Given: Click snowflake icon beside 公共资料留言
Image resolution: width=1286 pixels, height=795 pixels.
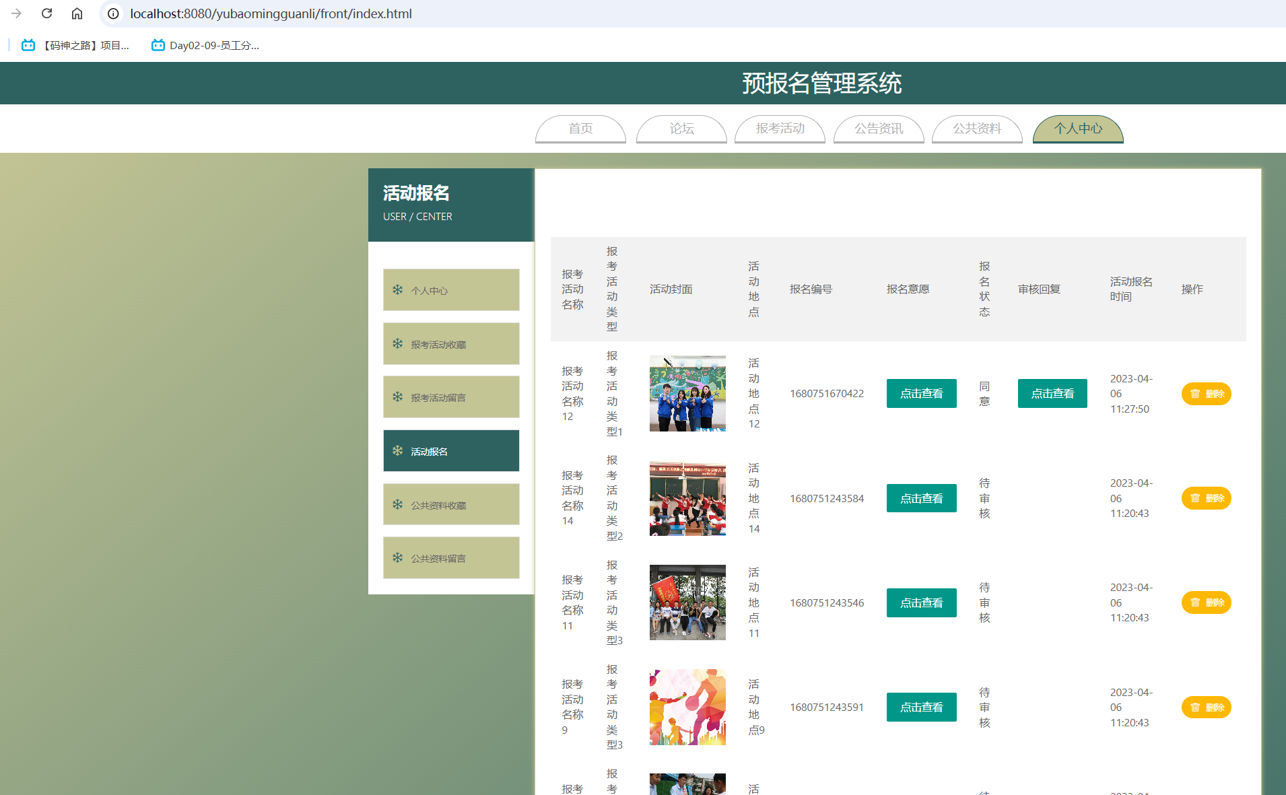Looking at the screenshot, I should (397, 557).
